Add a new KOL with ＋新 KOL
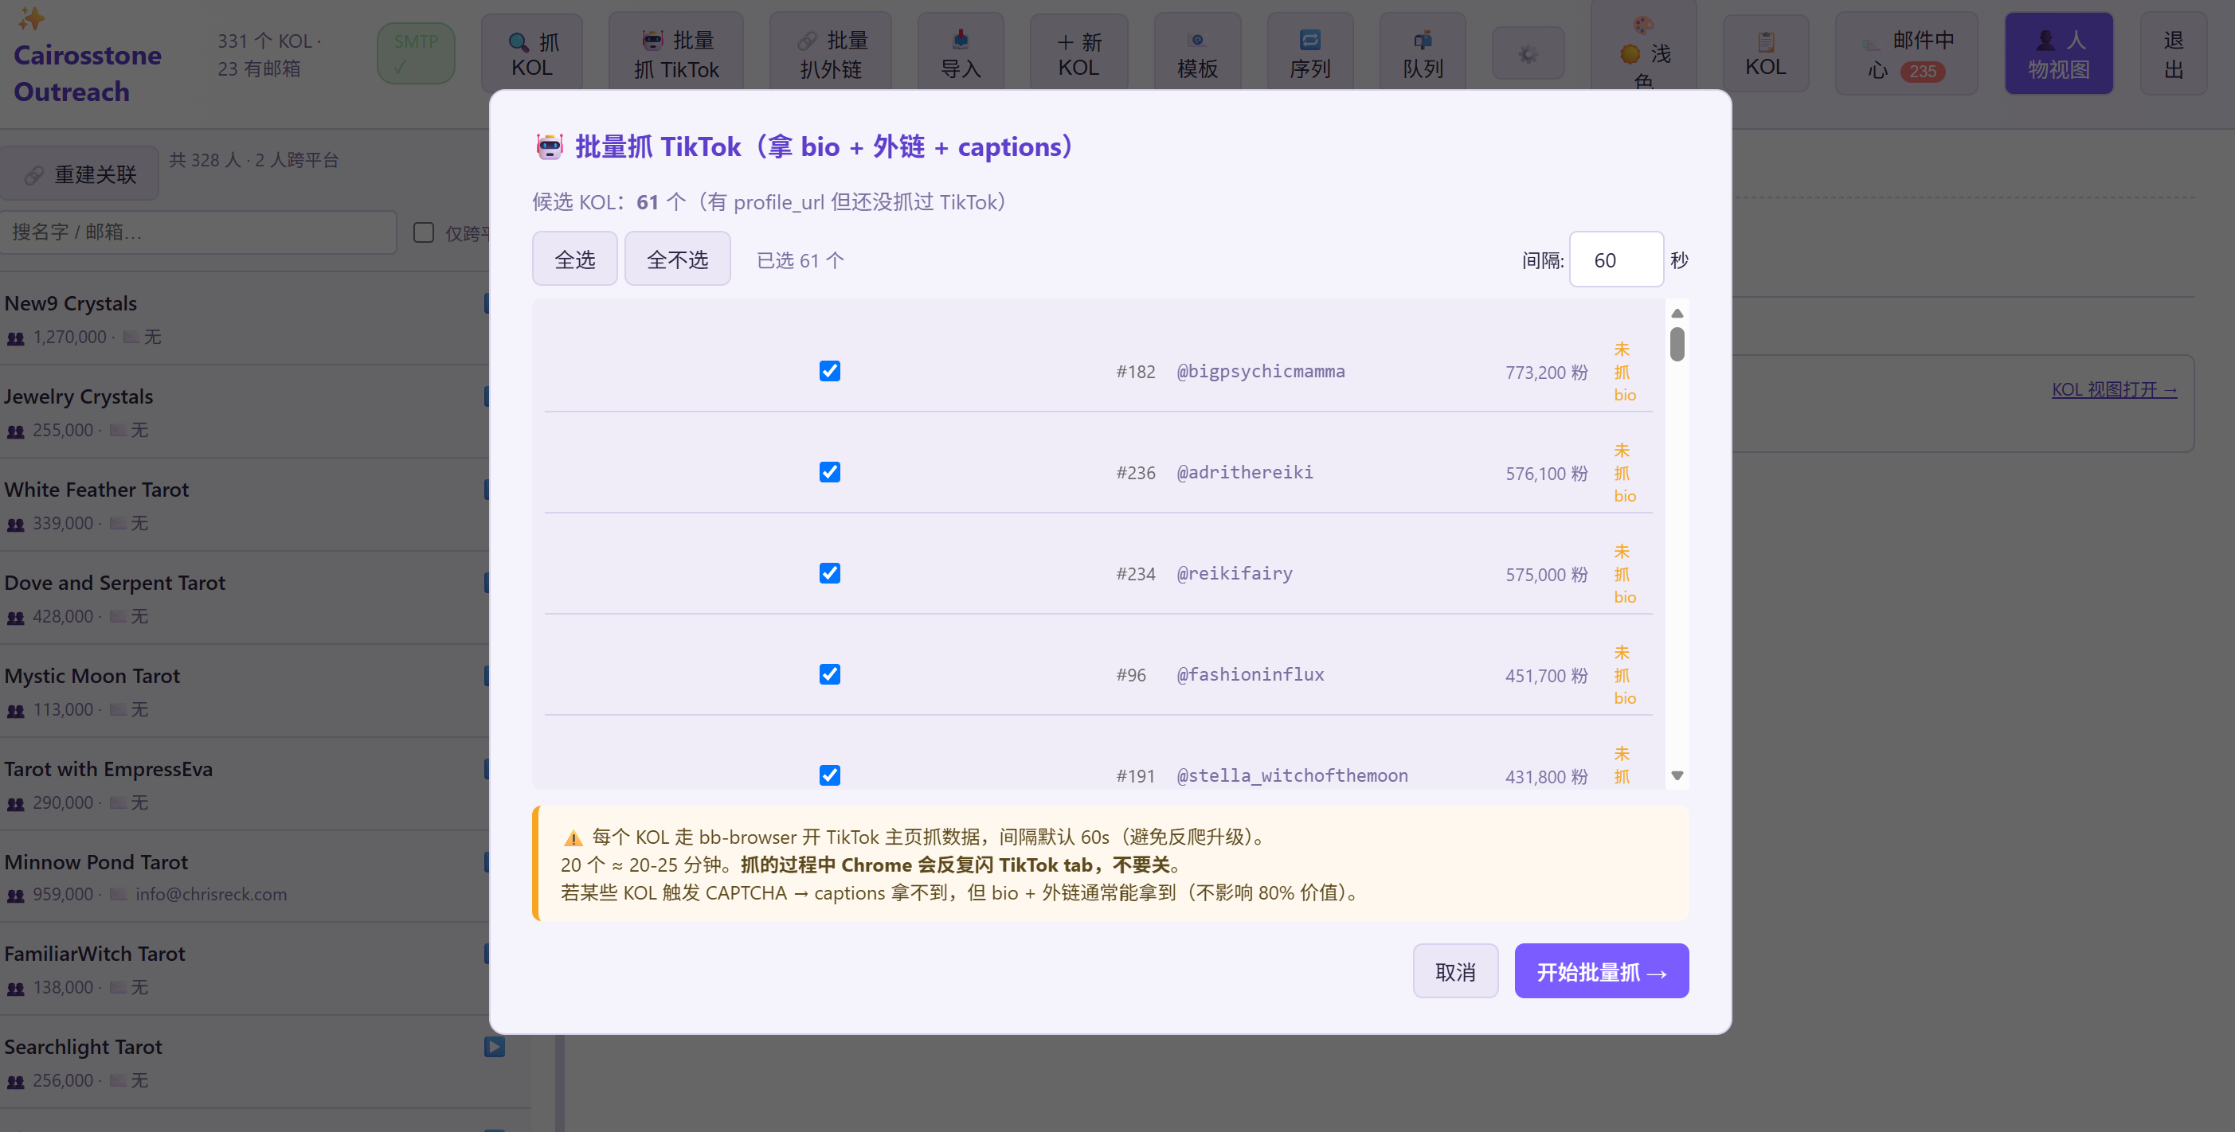Viewport: 2235px width, 1132px height. (x=1078, y=54)
